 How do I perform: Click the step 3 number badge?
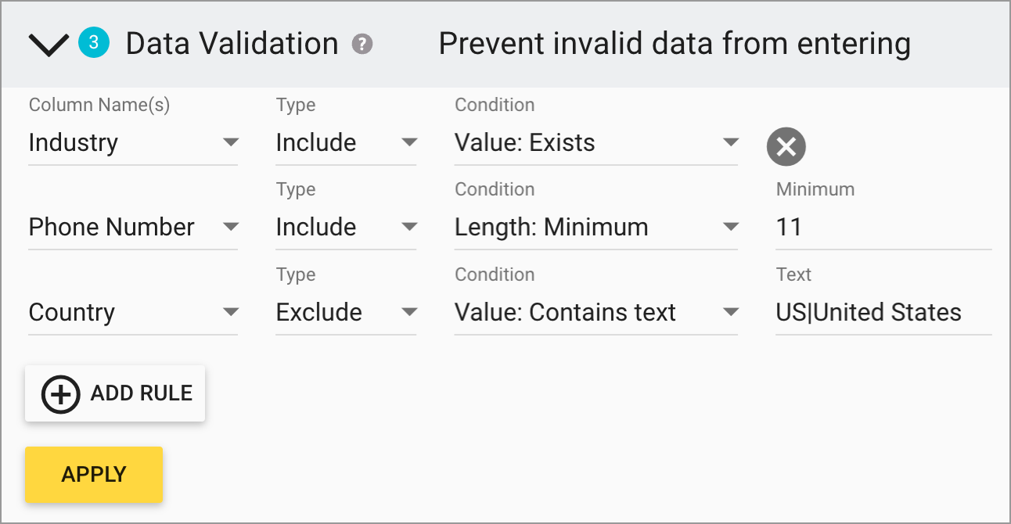point(94,43)
